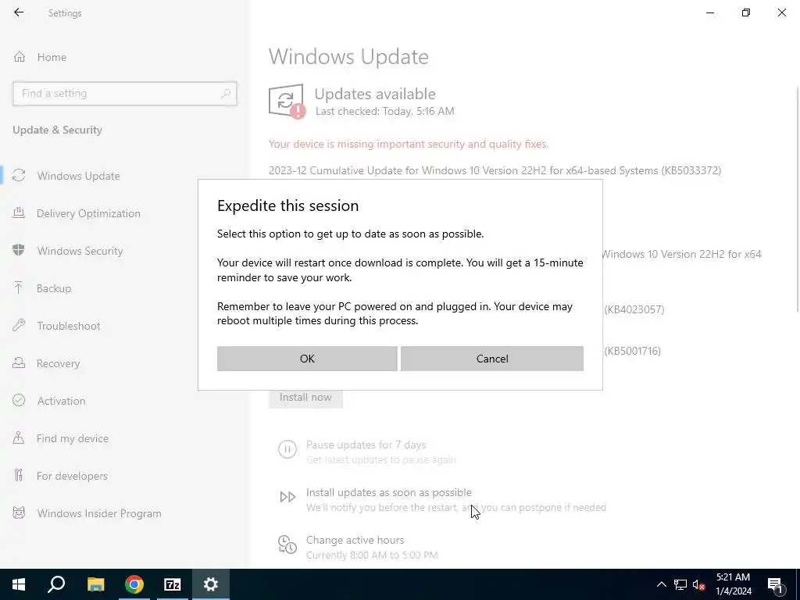This screenshot has width=800, height=600.
Task: Open Troubleshoot settings
Action: pyautogui.click(x=69, y=326)
